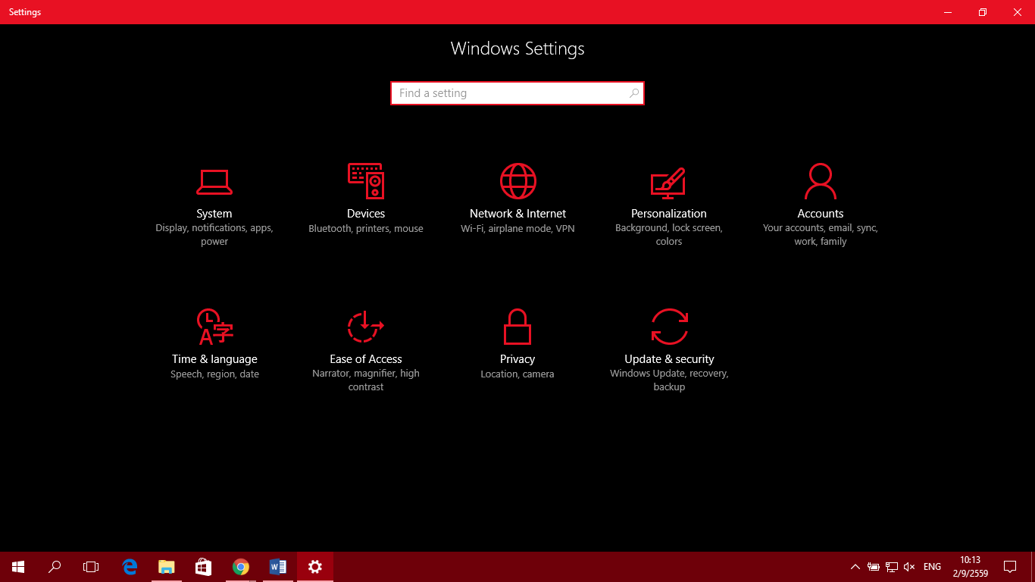
Task: Click 'Wi-Fi, airplane mode, VPN' description
Action: point(517,228)
